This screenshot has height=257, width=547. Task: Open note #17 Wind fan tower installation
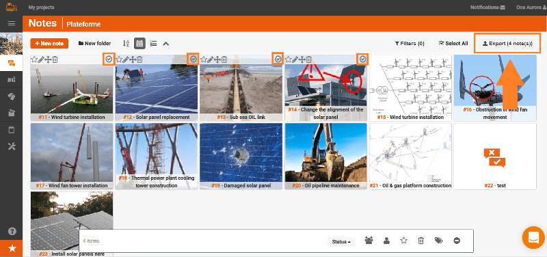[72, 156]
